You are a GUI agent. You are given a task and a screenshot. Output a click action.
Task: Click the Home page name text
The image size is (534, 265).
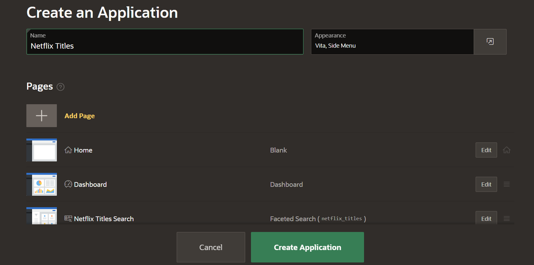83,150
